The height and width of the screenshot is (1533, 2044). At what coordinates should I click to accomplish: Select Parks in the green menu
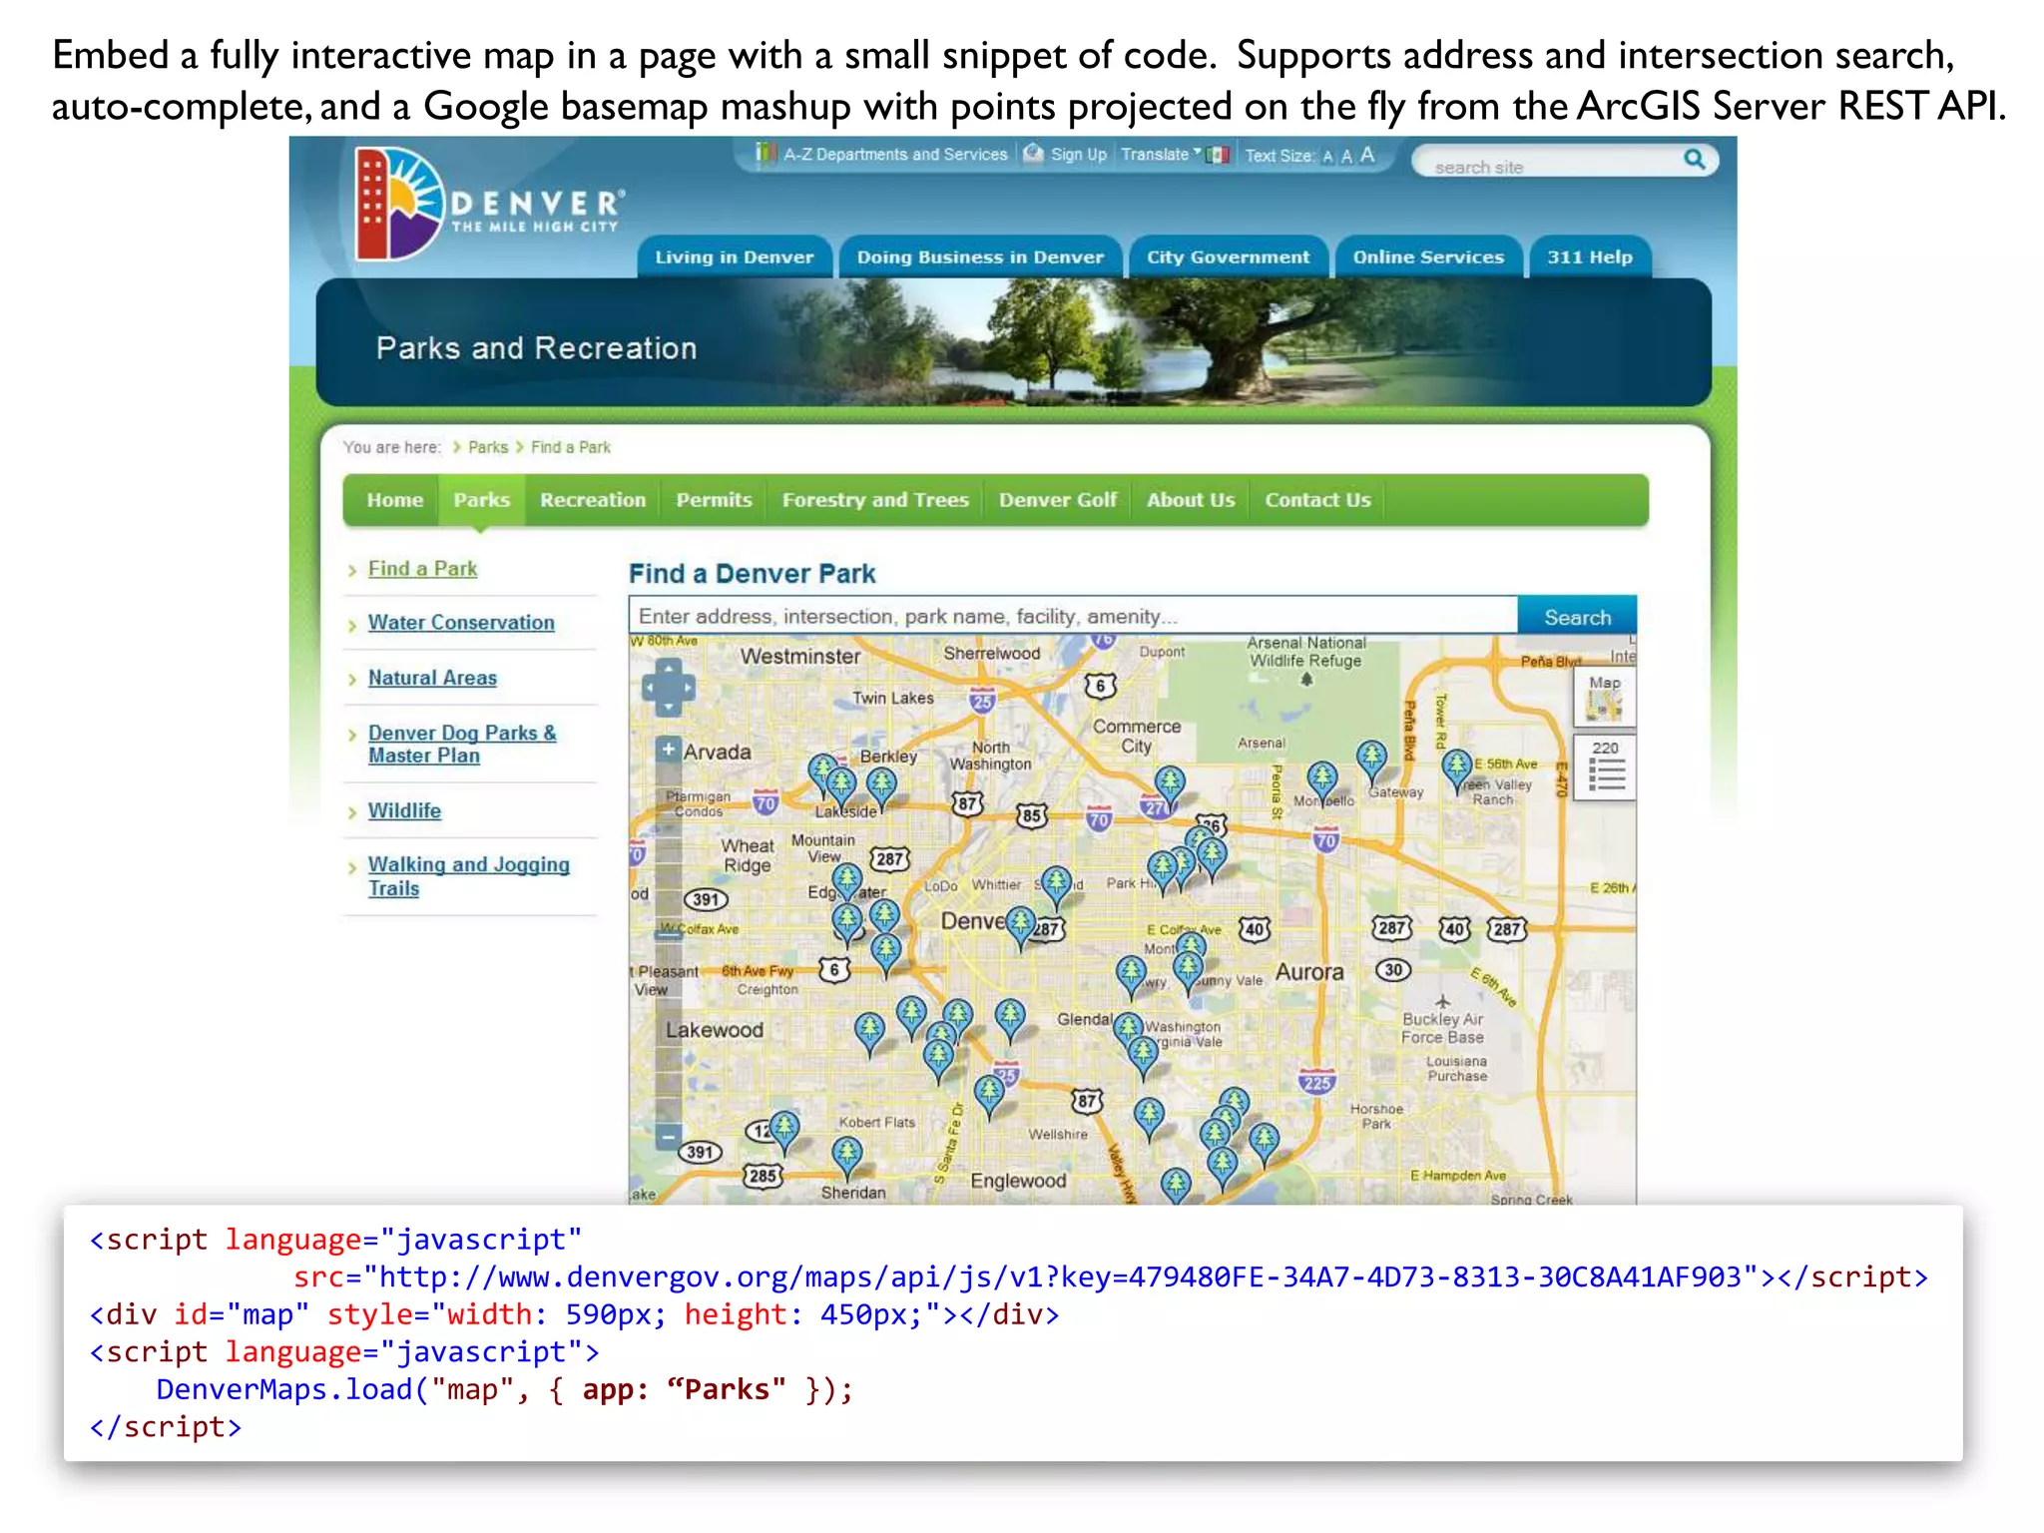coord(481,500)
